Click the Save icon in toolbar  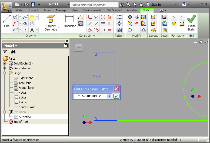tap(33, 5)
